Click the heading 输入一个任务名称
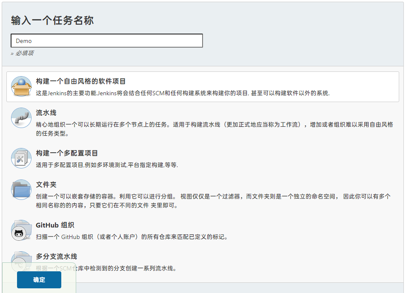This screenshot has height=293, width=406. (52, 20)
